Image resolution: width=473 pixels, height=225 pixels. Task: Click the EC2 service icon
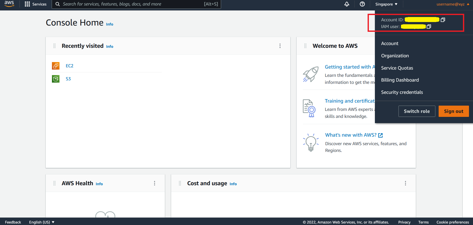[x=56, y=66]
